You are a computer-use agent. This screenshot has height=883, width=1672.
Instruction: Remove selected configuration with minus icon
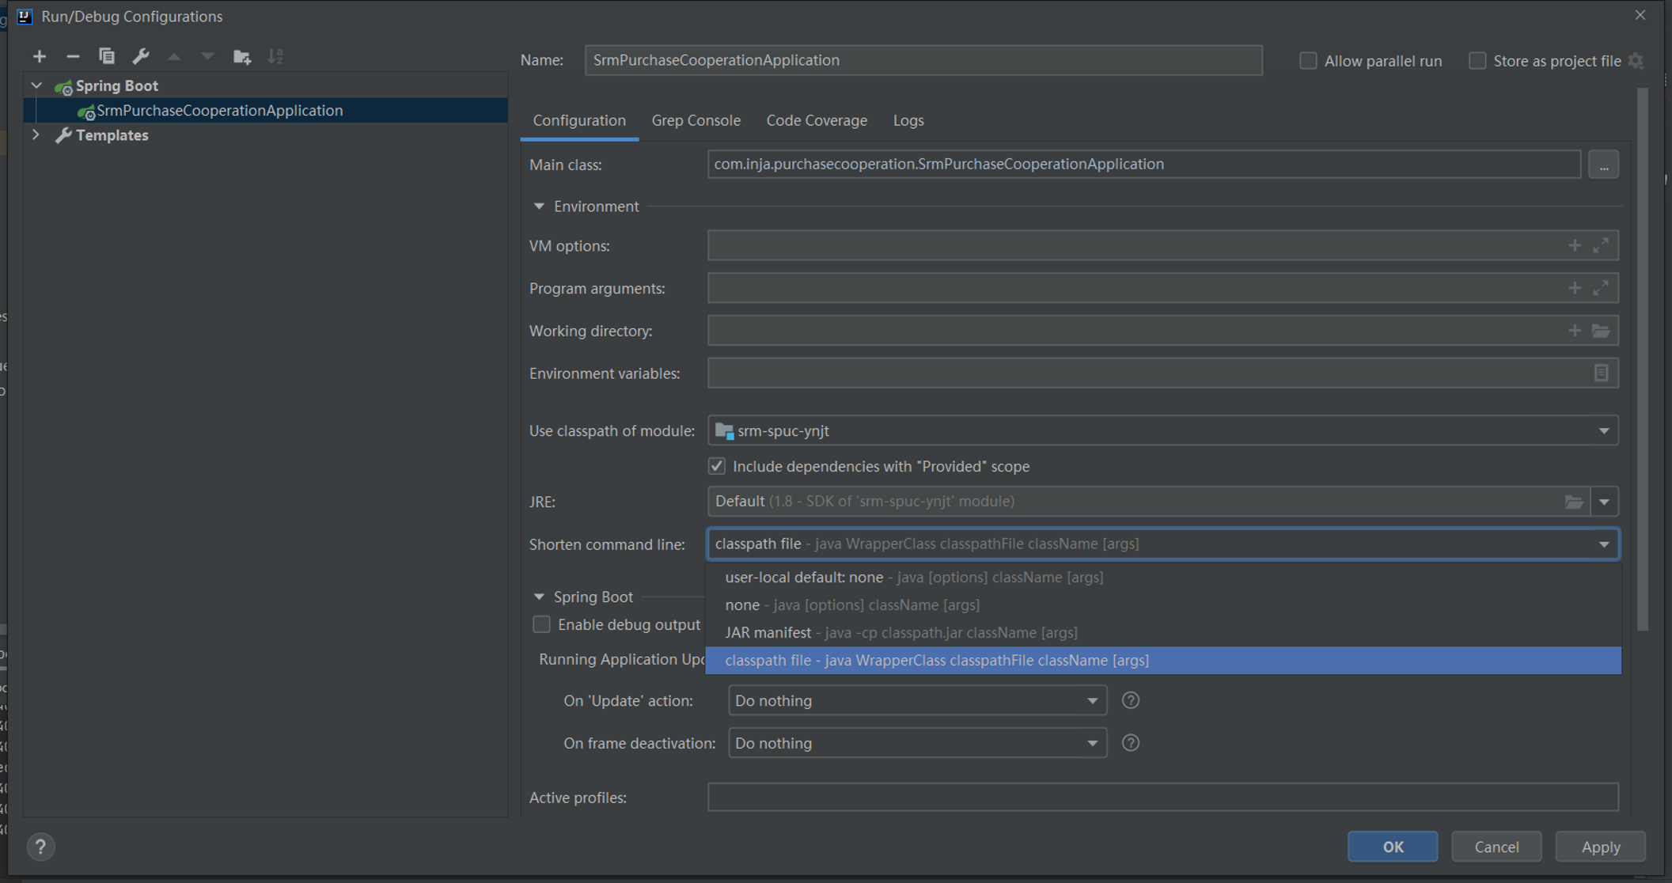[x=73, y=56]
